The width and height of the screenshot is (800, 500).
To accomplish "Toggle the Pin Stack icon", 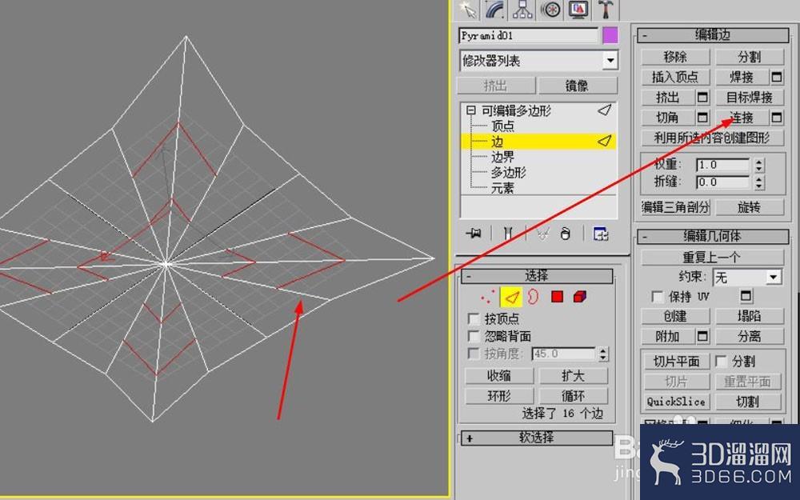I will pos(474,234).
